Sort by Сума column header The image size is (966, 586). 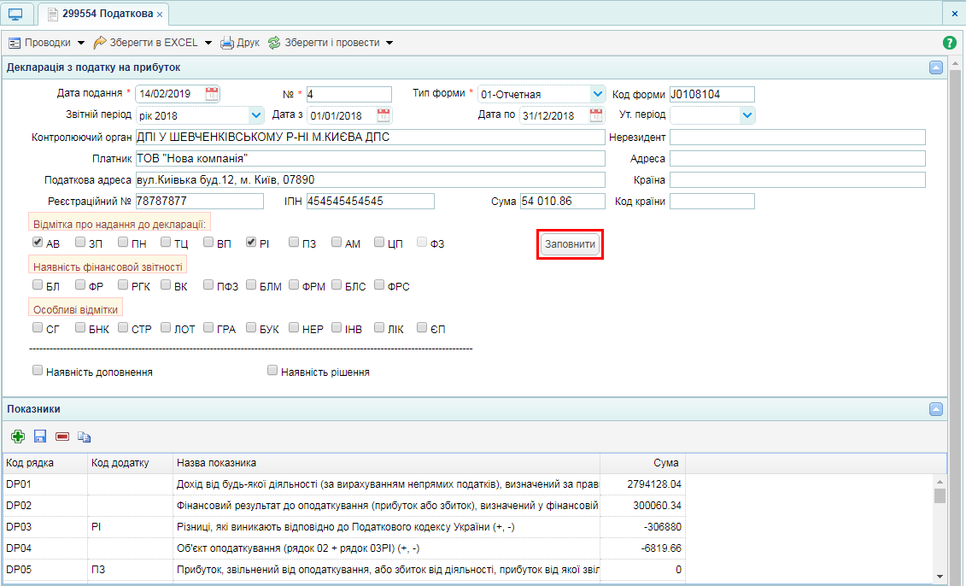click(x=642, y=463)
